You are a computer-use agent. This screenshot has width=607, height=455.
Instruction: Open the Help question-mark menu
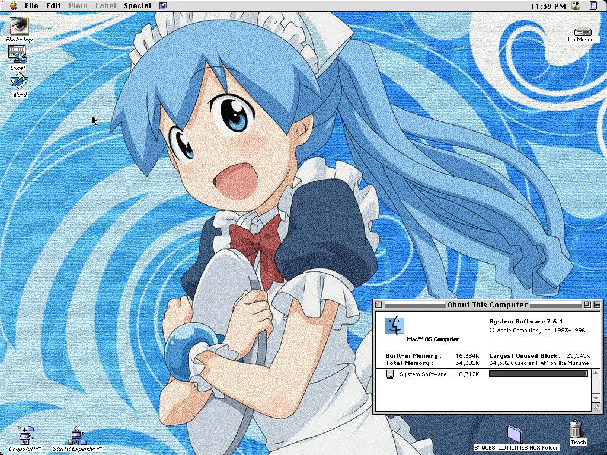pos(576,6)
